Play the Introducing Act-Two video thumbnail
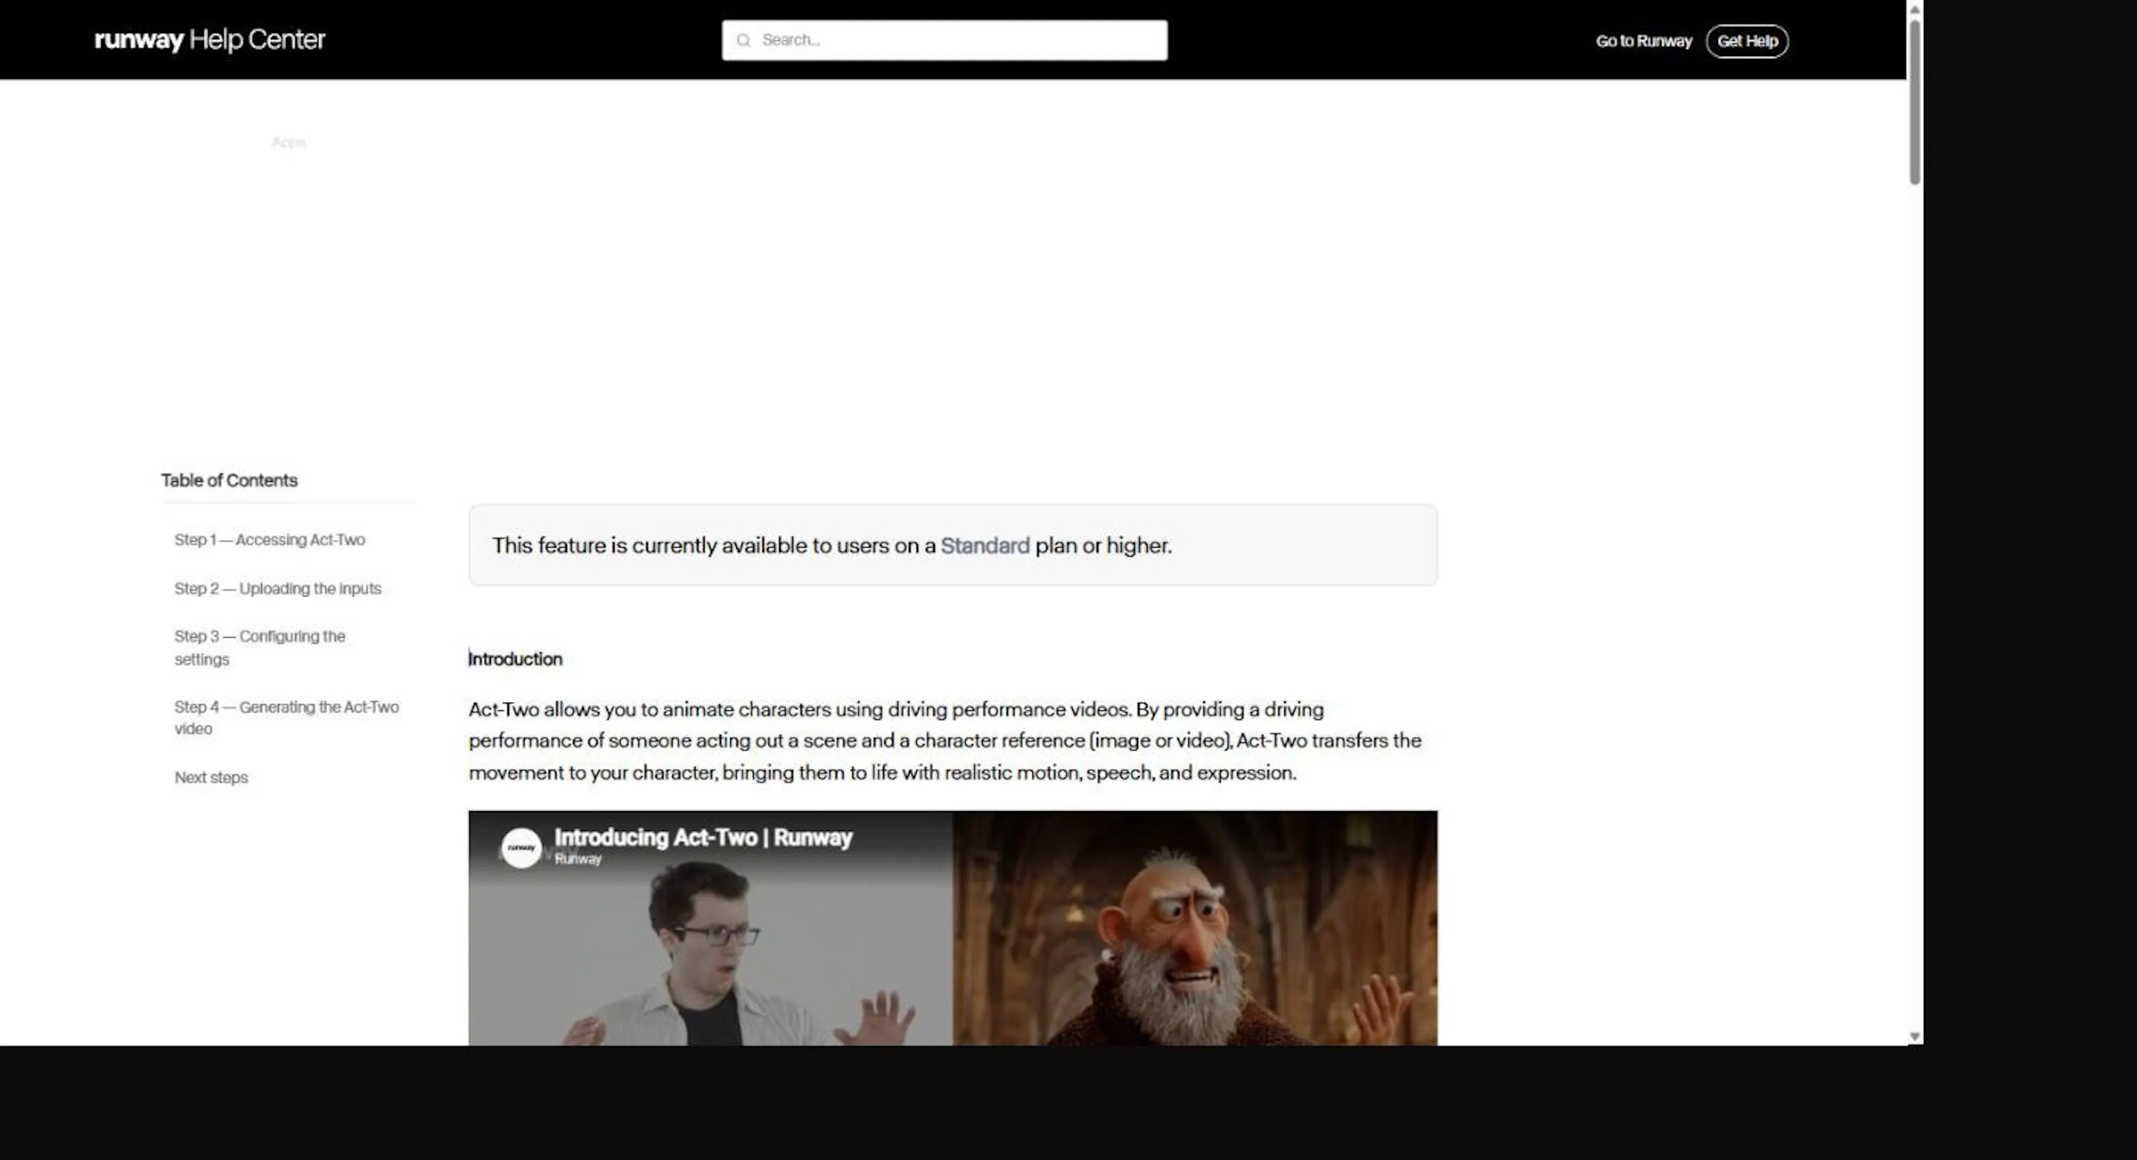The width and height of the screenshot is (2137, 1160). point(952,928)
